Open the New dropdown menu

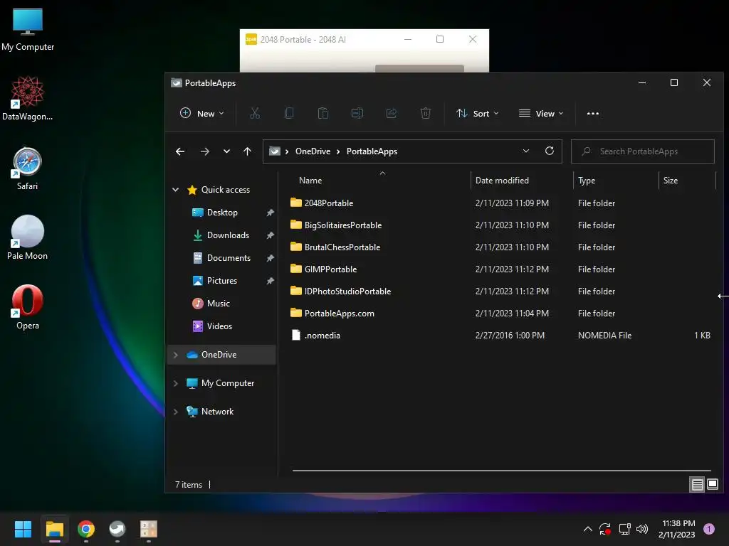pyautogui.click(x=202, y=113)
